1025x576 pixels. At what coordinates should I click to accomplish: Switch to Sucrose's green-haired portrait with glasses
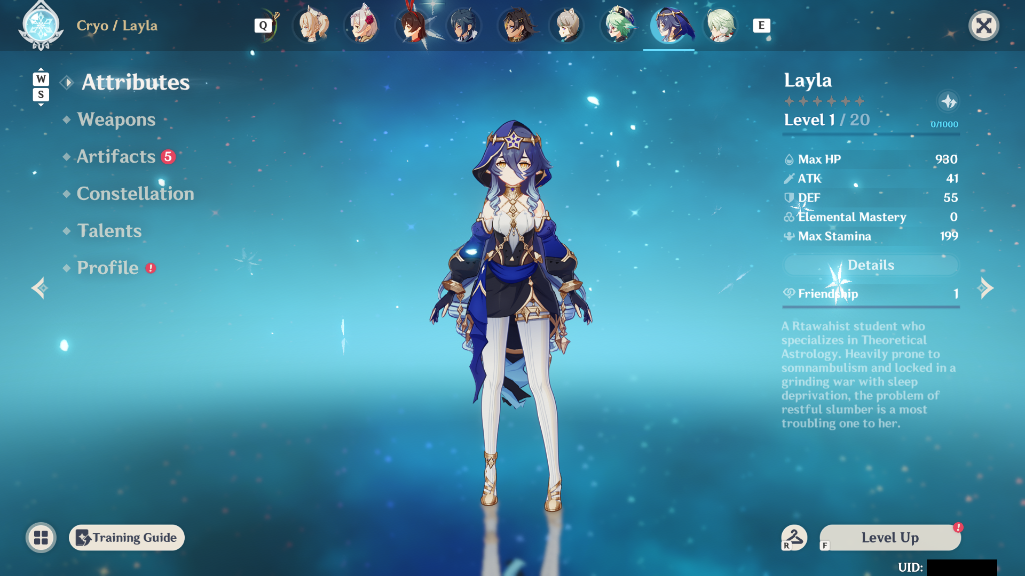tap(618, 25)
